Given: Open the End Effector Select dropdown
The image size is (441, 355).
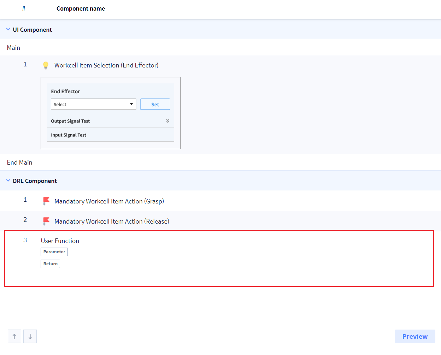Looking at the screenshot, I should click(x=93, y=104).
